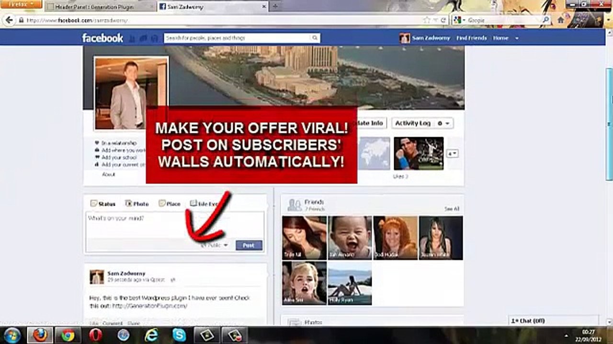The width and height of the screenshot is (613, 344).
Task: Click the magnifier in the Google search bar
Action: (545, 20)
